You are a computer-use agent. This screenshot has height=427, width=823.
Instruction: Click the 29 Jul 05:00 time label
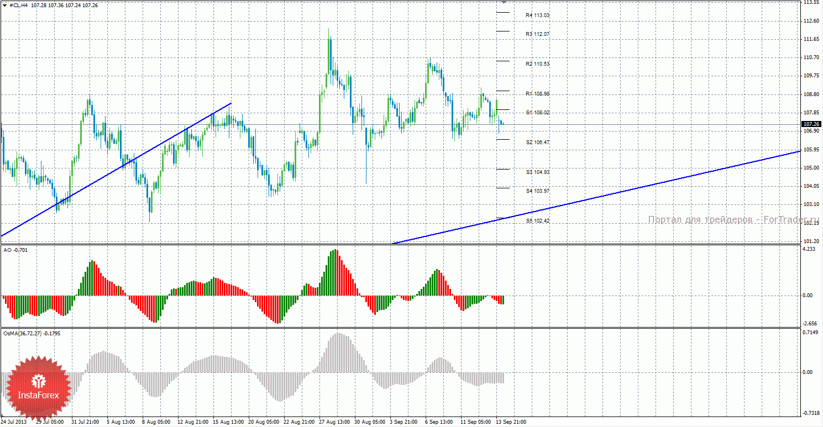coord(51,423)
